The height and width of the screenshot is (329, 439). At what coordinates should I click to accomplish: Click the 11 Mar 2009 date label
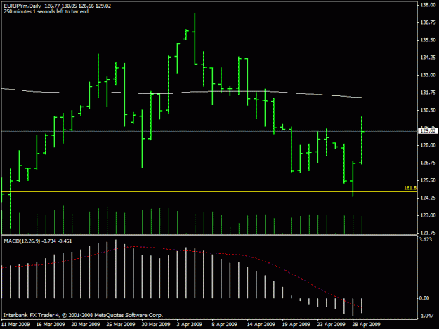[15, 324]
